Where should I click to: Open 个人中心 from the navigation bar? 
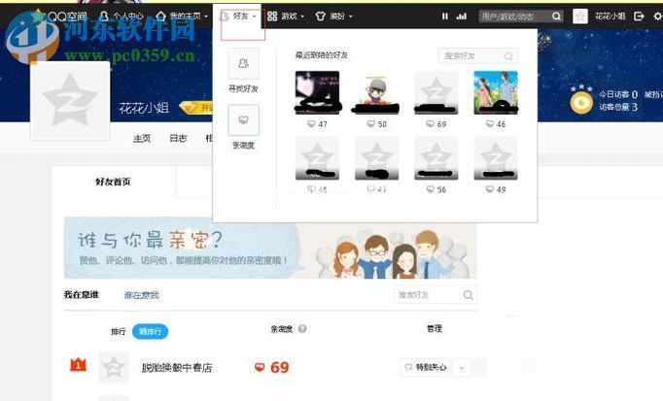[x=122, y=17]
